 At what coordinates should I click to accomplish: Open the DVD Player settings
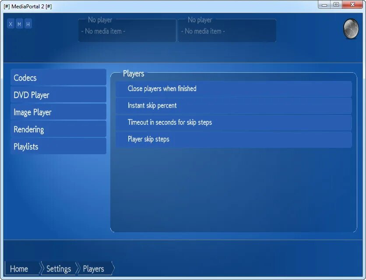[58, 95]
